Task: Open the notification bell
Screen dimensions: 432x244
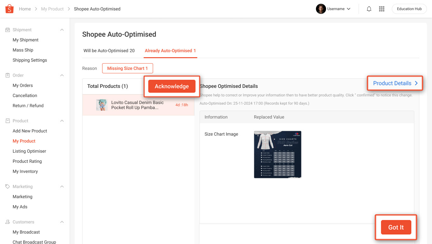Action: pyautogui.click(x=369, y=9)
